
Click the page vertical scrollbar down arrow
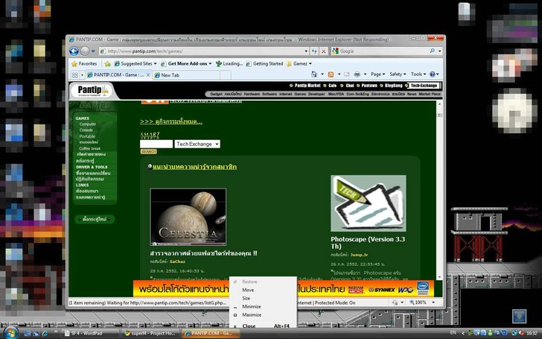440,276
